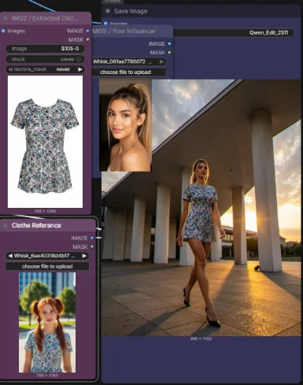Image resolution: width=303 pixels, height=385 pixels.
Task: Open the Whisk_6ae40318d4b17 image file dropdown
Action: [x=47, y=256]
